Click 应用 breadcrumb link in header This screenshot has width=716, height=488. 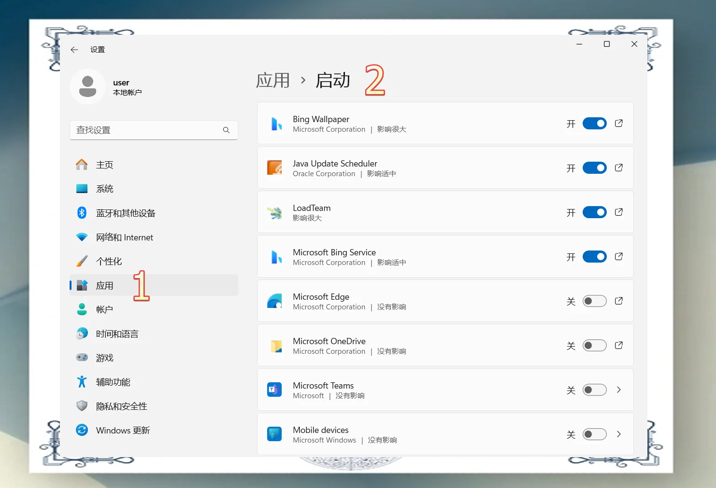[x=273, y=81]
